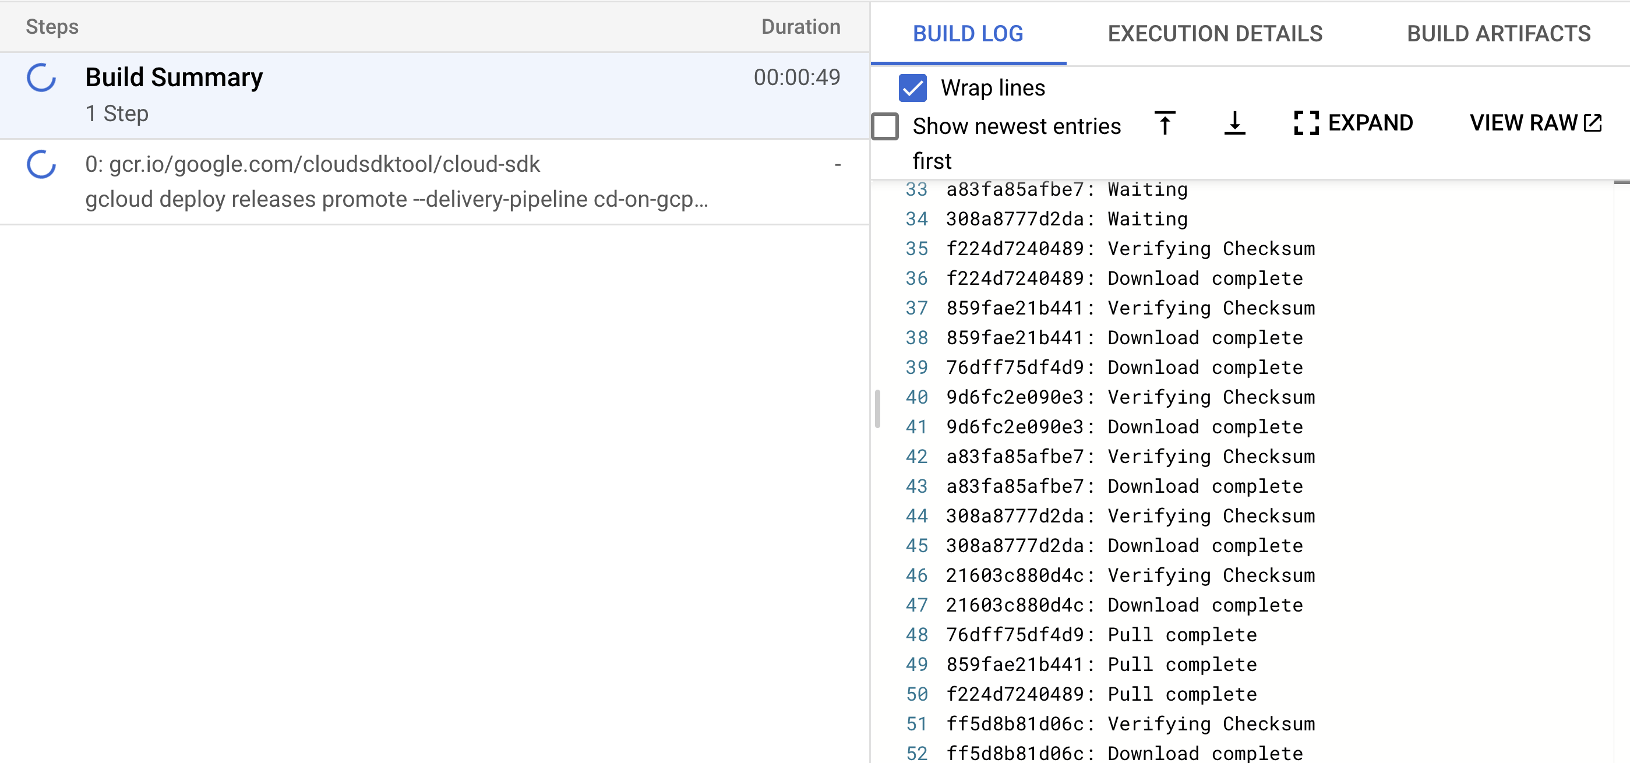The image size is (1630, 763).
Task: Enable Show newest entries first checkbox
Action: [x=885, y=126]
